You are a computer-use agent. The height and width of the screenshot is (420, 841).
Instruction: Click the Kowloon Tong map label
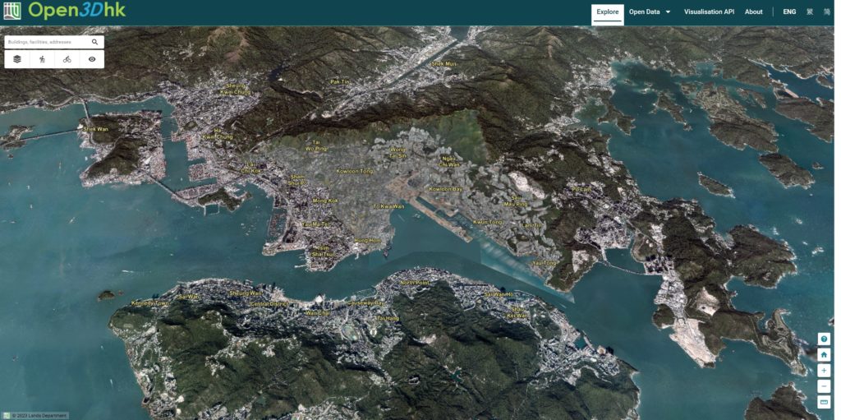(354, 171)
